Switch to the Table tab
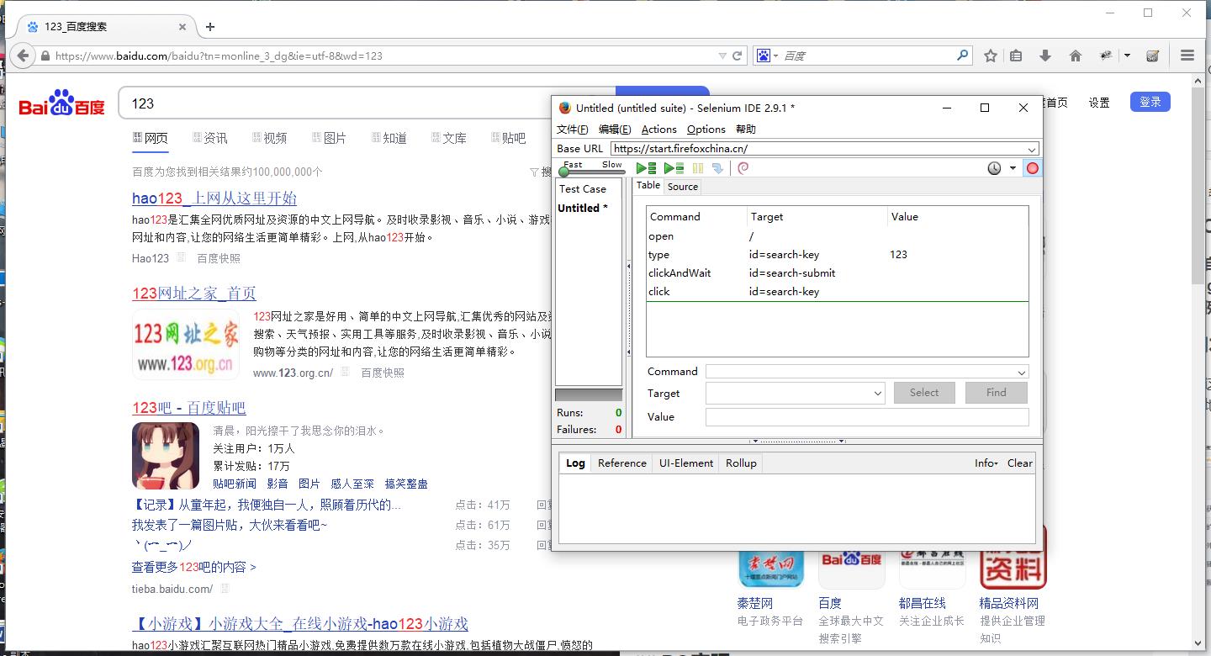This screenshot has width=1211, height=656. click(x=648, y=186)
